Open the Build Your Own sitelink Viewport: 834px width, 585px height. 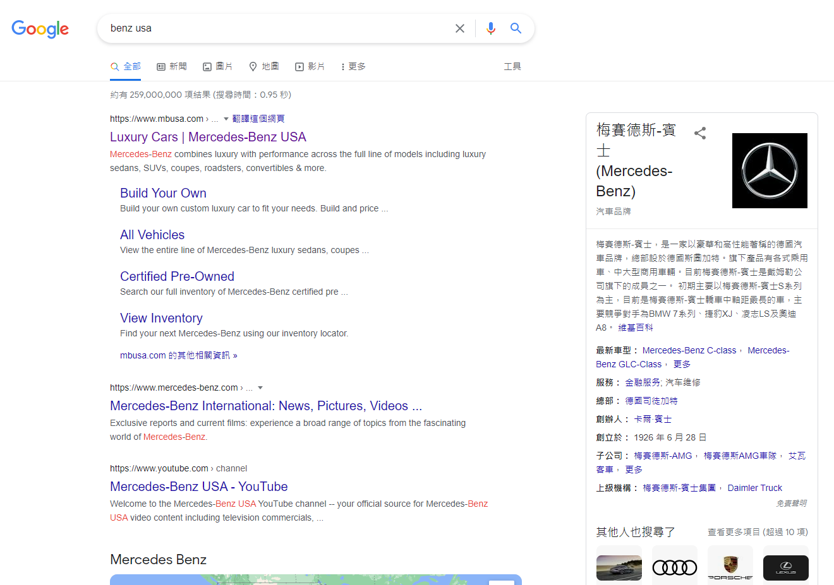point(163,193)
